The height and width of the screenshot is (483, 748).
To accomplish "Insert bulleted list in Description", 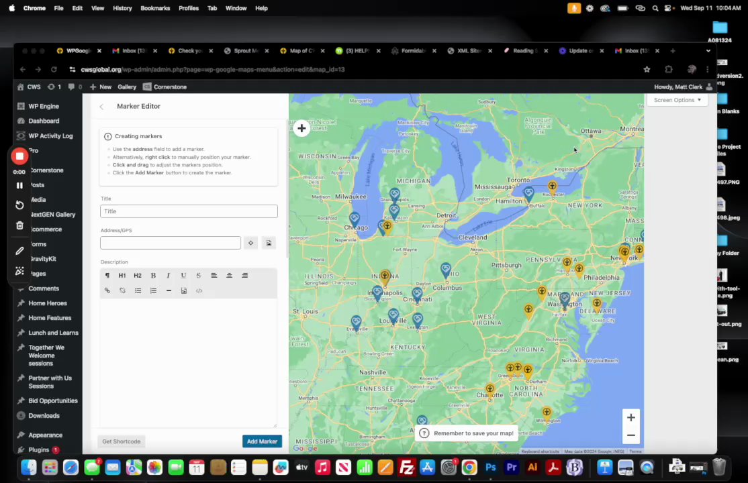I will [138, 291].
